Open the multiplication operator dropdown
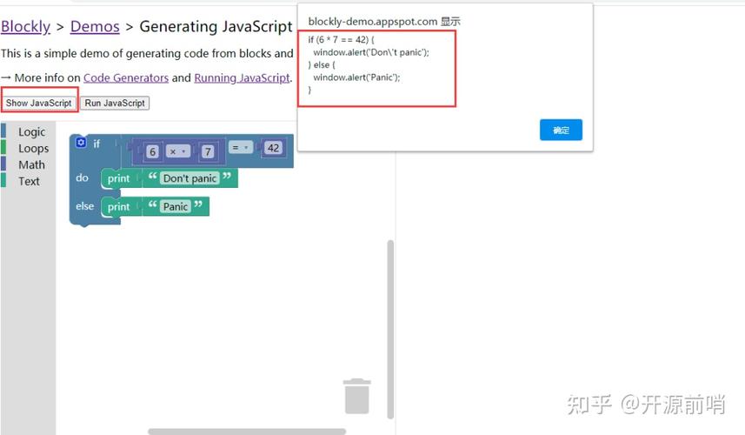Viewport: 745px width, 435px height. [178, 151]
